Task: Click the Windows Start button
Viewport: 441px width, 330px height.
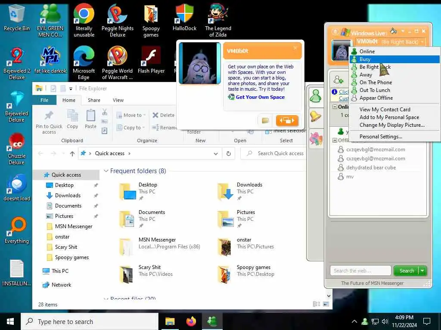Action: pyautogui.click(x=10, y=321)
